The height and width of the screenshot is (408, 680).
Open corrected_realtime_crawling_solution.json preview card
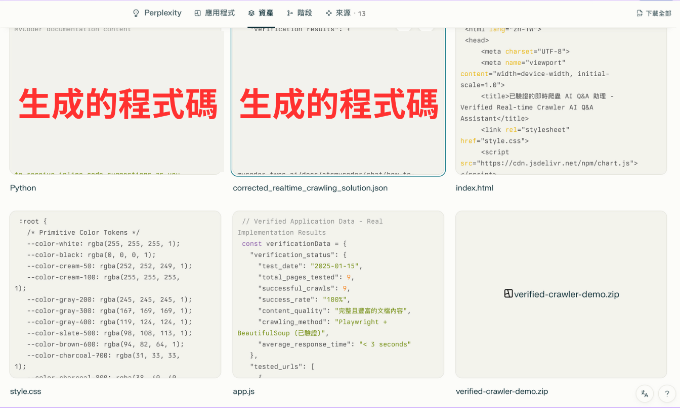point(338,101)
